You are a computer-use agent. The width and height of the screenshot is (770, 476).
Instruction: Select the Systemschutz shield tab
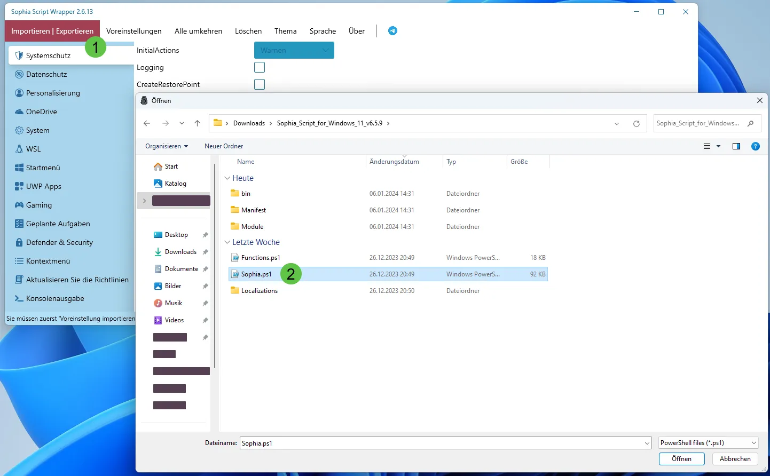coord(71,55)
